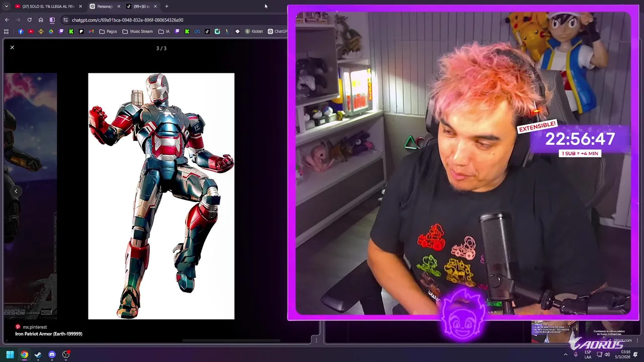The height and width of the screenshot is (362, 644).
Task: Click the Iron Patriot armor image
Action: [x=161, y=196]
